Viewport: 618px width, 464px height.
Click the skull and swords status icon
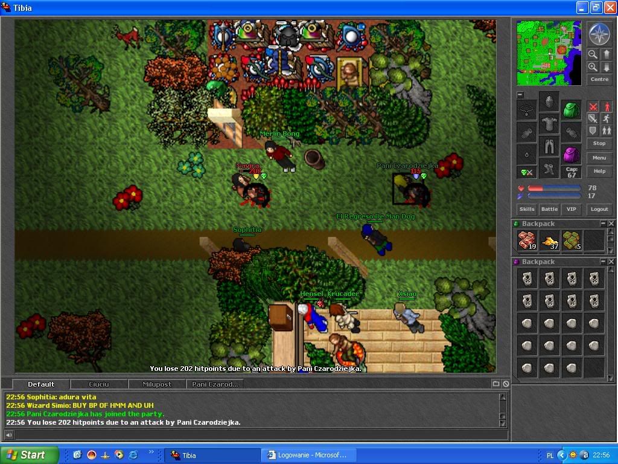click(x=527, y=172)
